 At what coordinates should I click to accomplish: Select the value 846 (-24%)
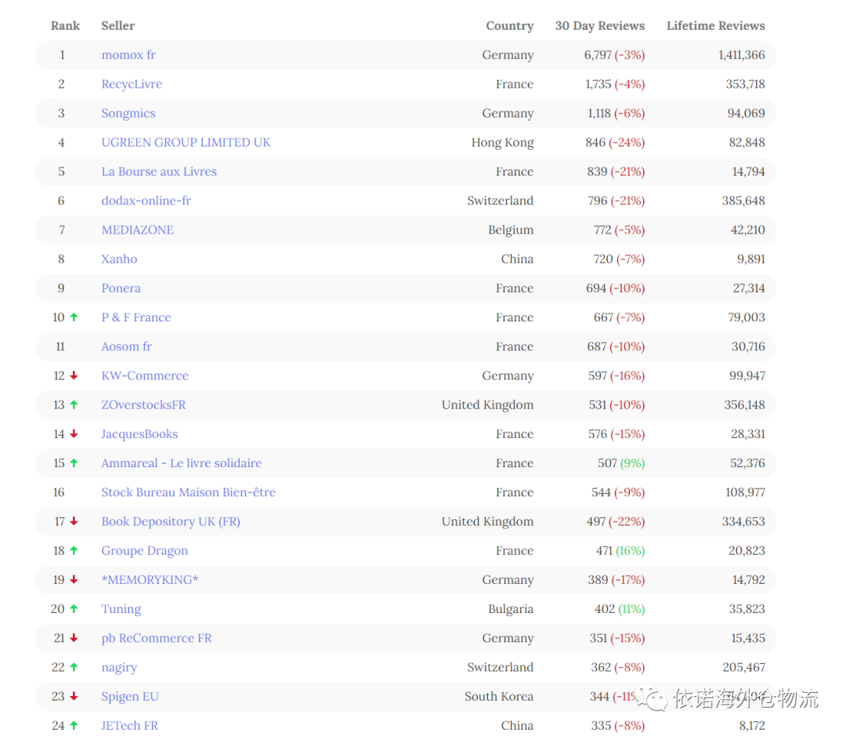(x=615, y=143)
